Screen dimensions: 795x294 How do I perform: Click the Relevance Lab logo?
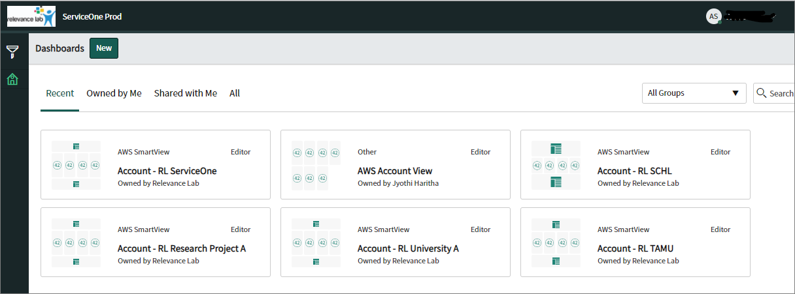point(31,16)
